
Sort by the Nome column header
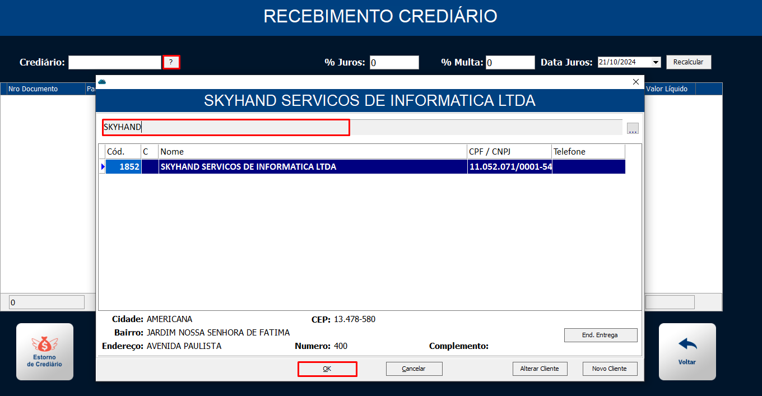(x=313, y=152)
